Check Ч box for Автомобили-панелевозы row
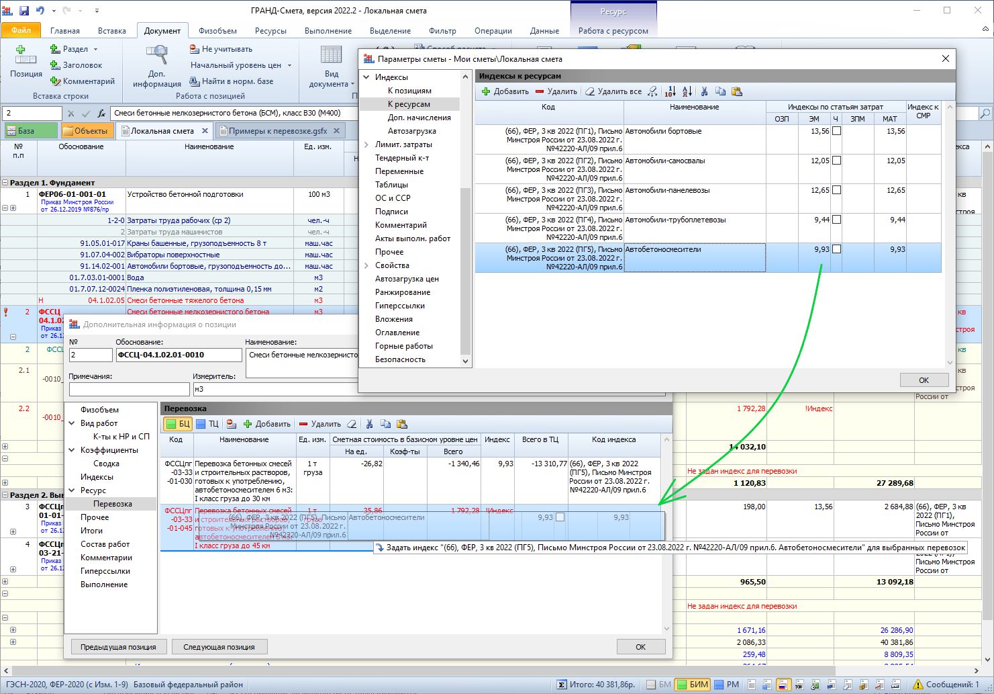994x694 pixels. (836, 191)
